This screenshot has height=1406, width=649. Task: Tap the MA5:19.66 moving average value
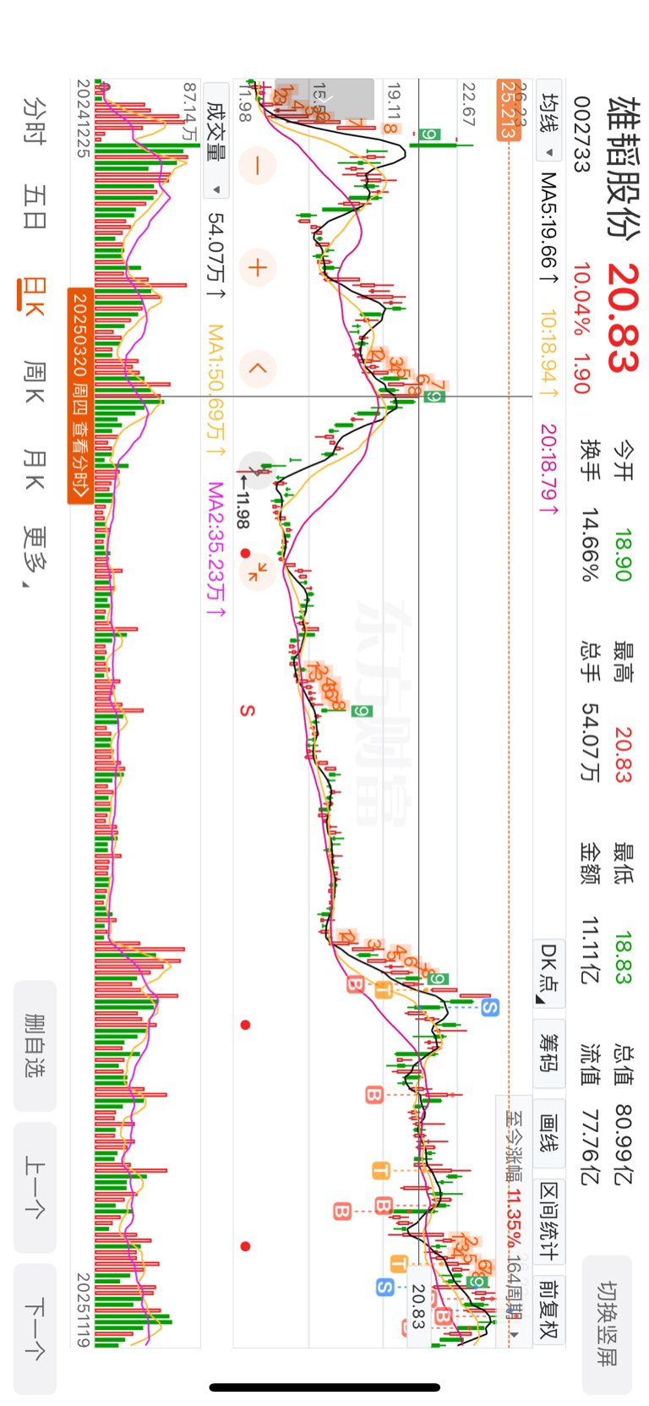tap(548, 228)
